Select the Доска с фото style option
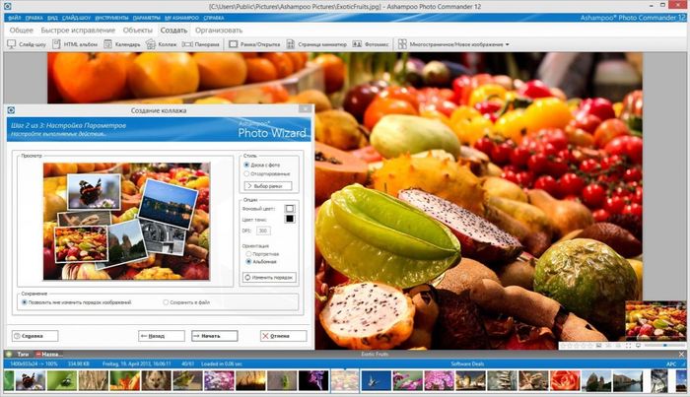This screenshot has width=690, height=397. click(x=246, y=163)
